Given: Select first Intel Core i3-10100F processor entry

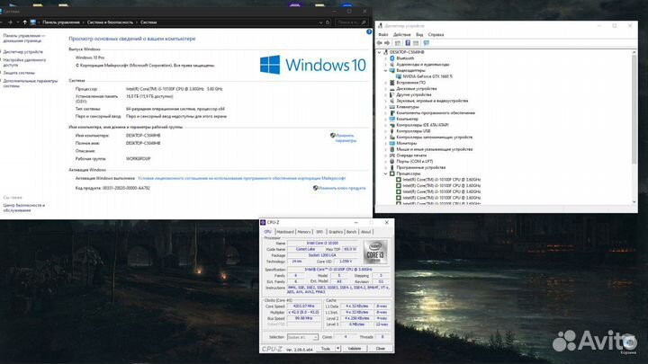Looking at the screenshot, I should pyautogui.click(x=441, y=180).
